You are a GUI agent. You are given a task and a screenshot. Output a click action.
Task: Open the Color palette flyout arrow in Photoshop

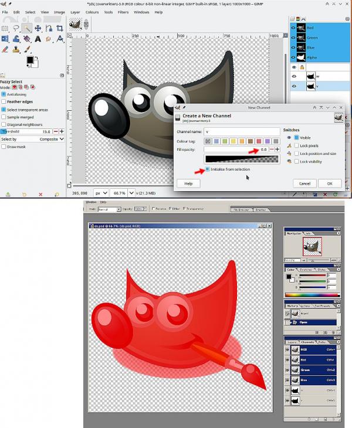coord(339,270)
